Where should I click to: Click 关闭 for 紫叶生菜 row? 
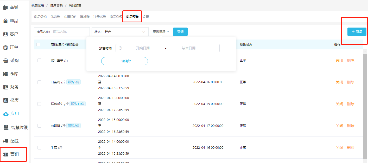[339, 60]
